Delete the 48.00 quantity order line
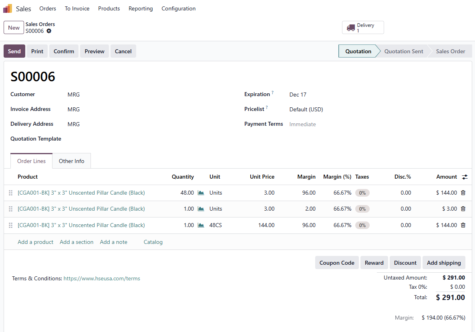This screenshot has height=332, width=475. pos(463,193)
